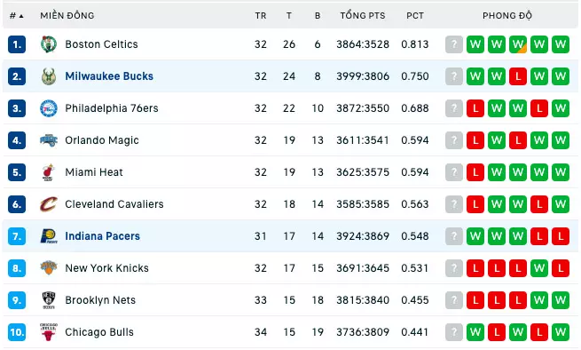Click the Cleveland Cavaliers C logo
The height and width of the screenshot is (350, 581).
point(49,204)
